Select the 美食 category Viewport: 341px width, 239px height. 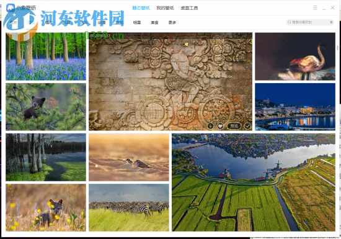[154, 22]
